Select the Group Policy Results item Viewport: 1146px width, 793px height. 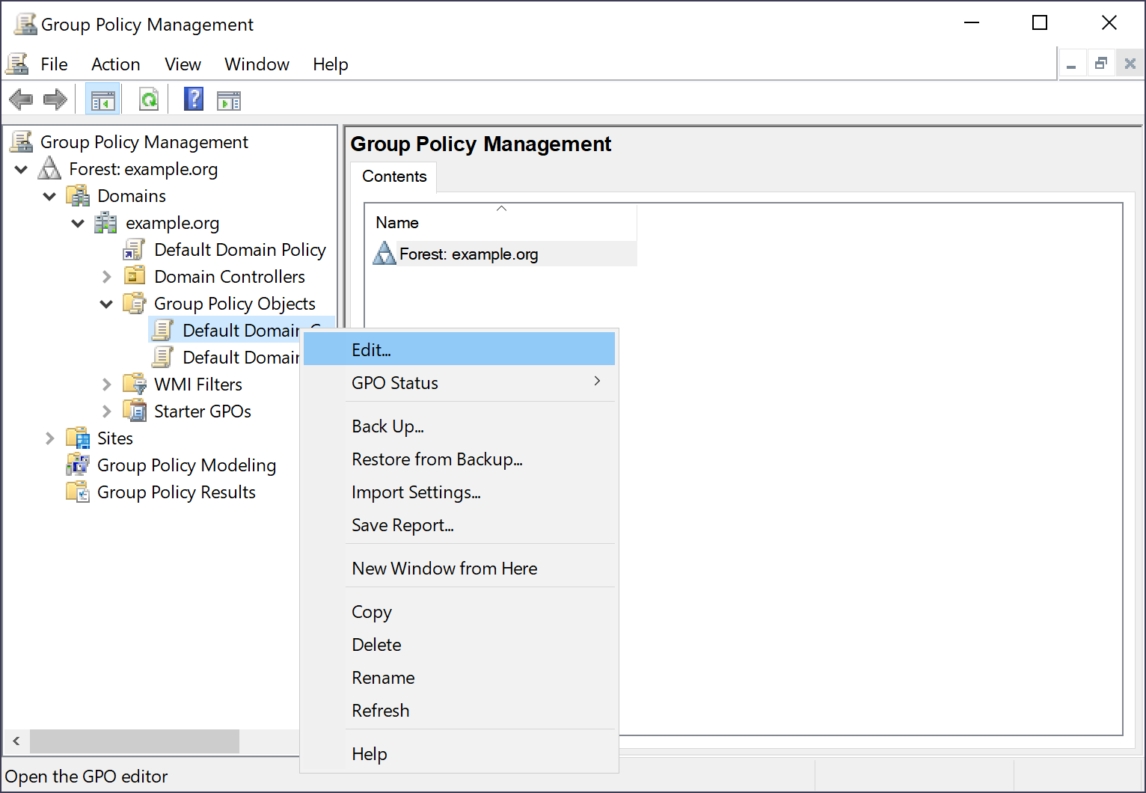coord(176,492)
